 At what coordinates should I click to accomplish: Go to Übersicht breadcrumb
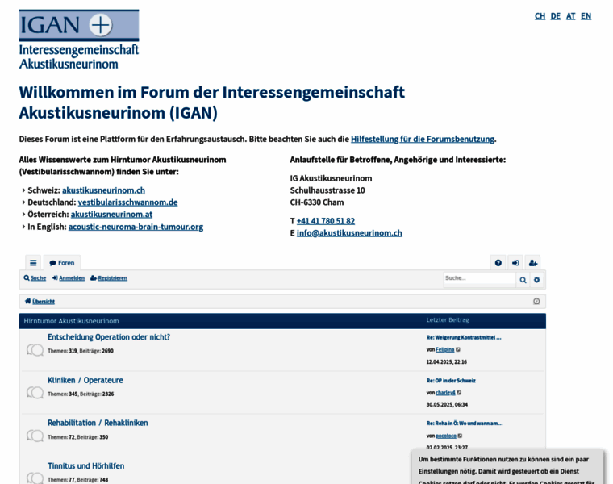coord(44,302)
